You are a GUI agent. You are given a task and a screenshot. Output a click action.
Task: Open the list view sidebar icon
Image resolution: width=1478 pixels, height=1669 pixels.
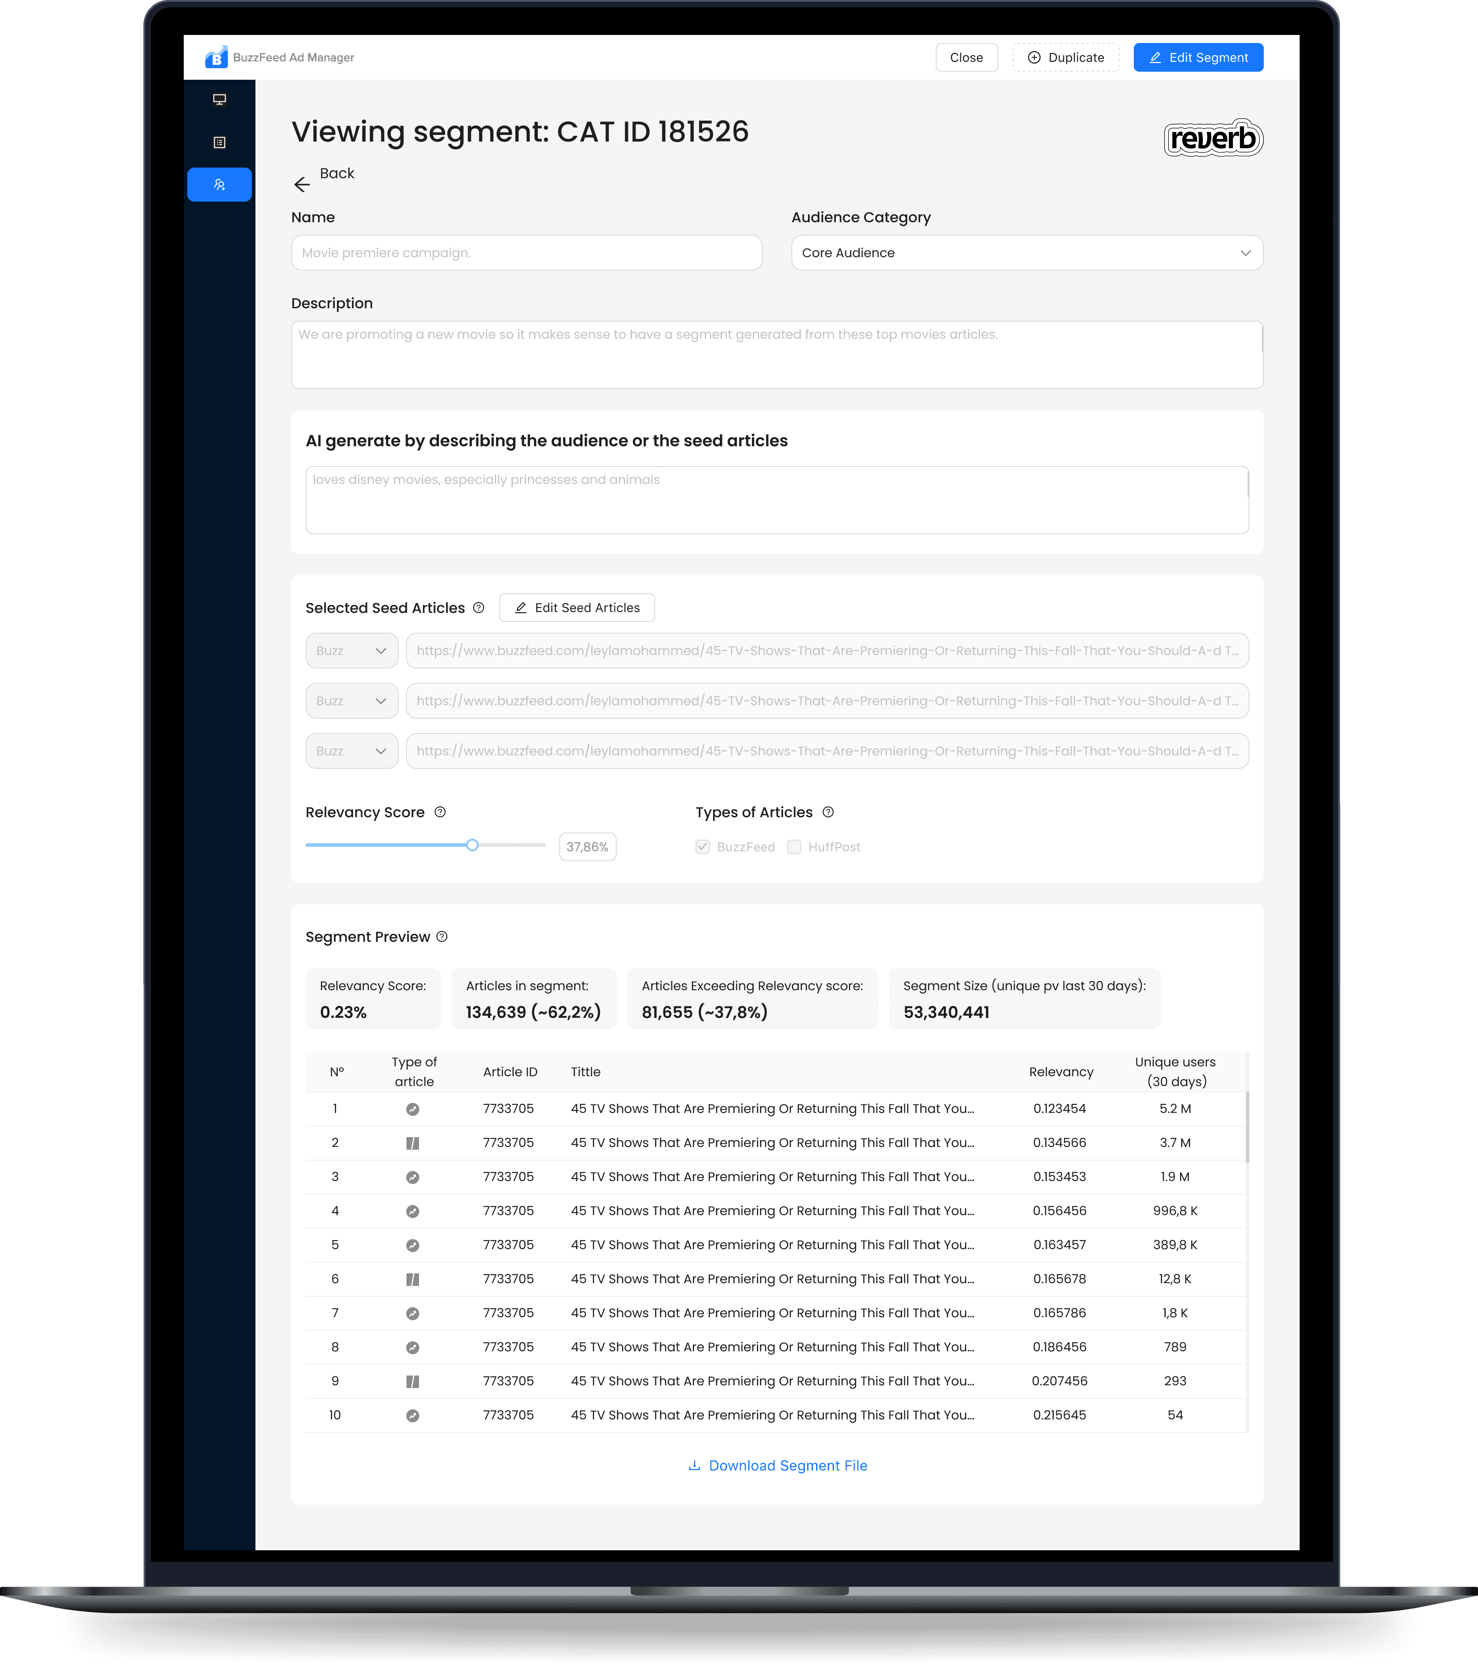(x=219, y=142)
